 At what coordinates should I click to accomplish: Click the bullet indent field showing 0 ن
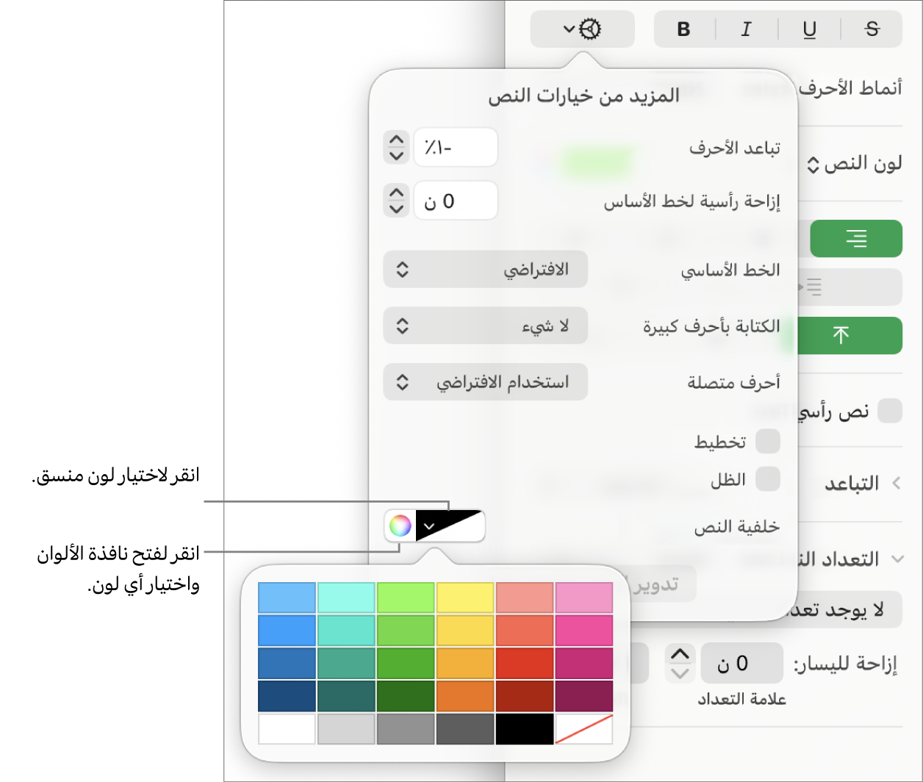(741, 664)
